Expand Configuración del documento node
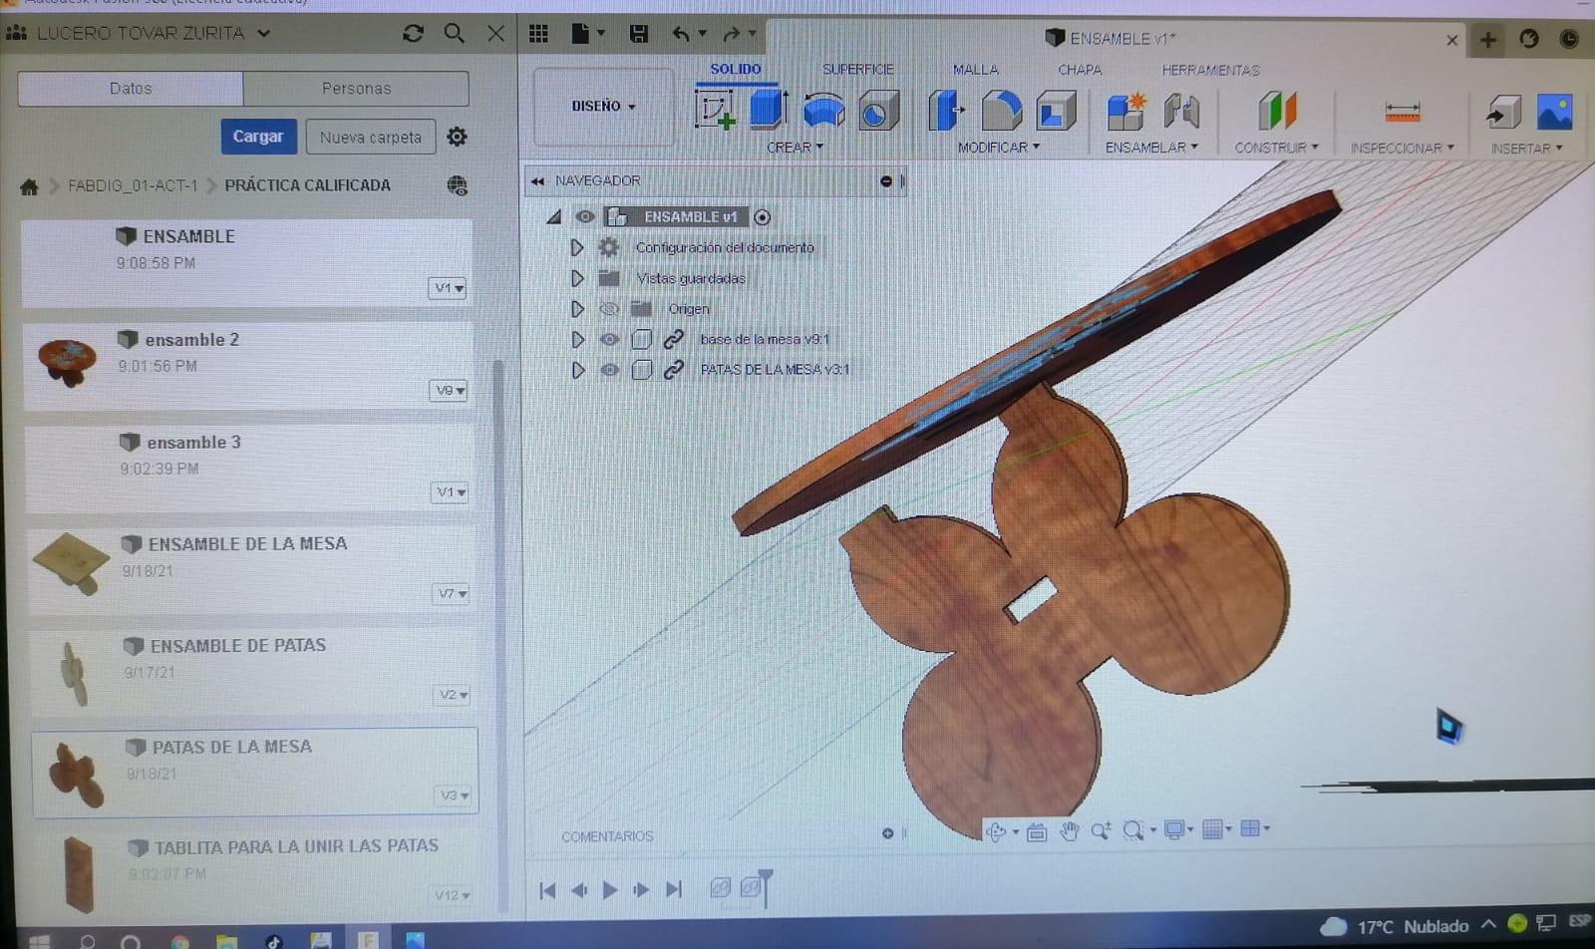Image resolution: width=1595 pixels, height=949 pixels. tap(576, 247)
